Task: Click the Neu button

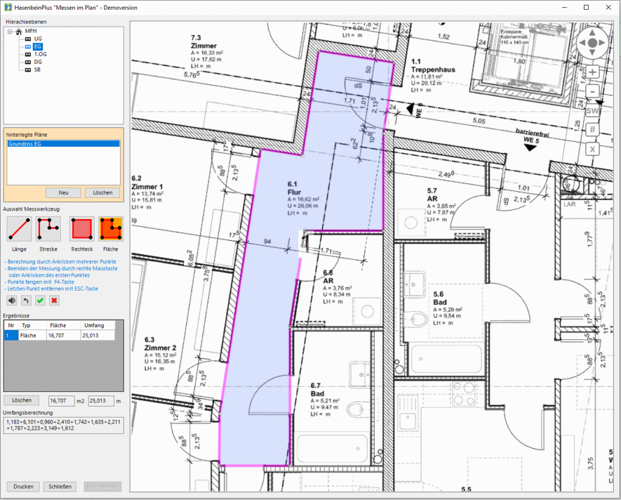Action: (63, 192)
